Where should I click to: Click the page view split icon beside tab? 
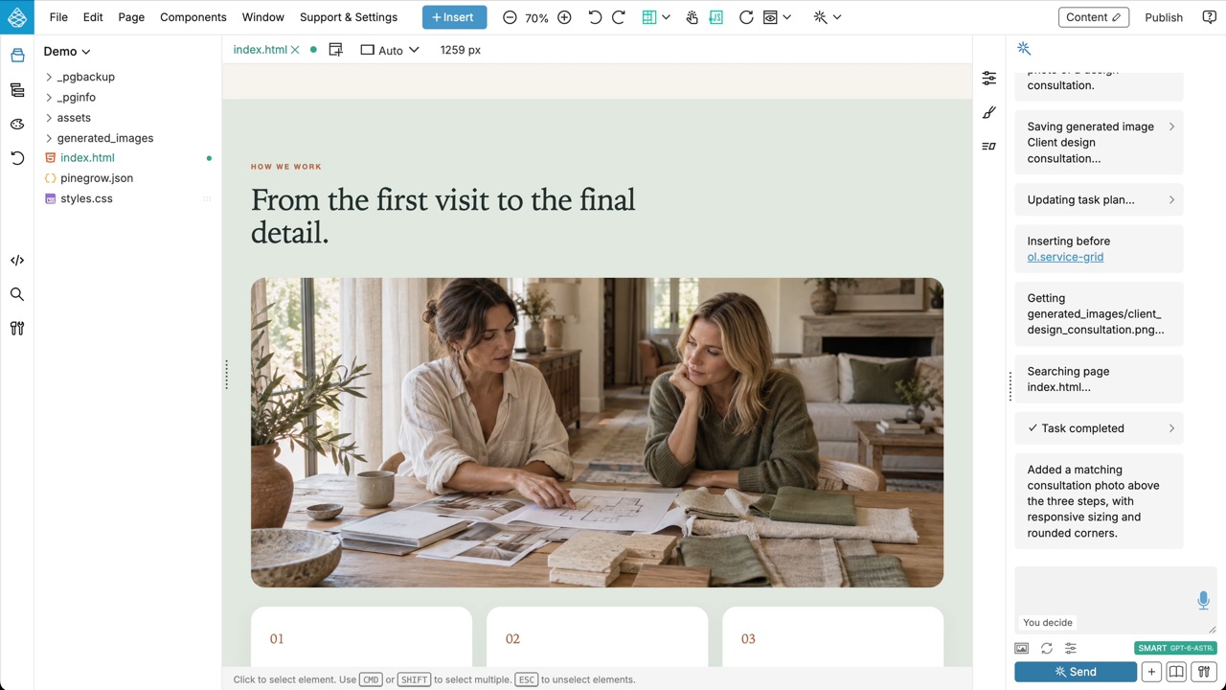pos(335,50)
